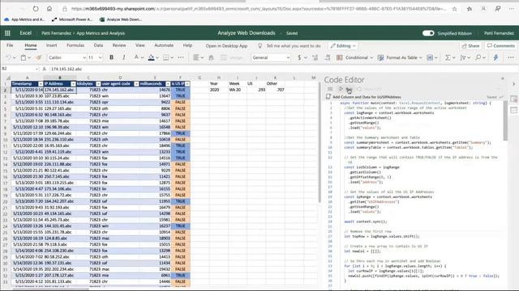Open the milliseconds column filter
Image resolution: width=519 pixels, height=291 pixels.
coord(168,84)
